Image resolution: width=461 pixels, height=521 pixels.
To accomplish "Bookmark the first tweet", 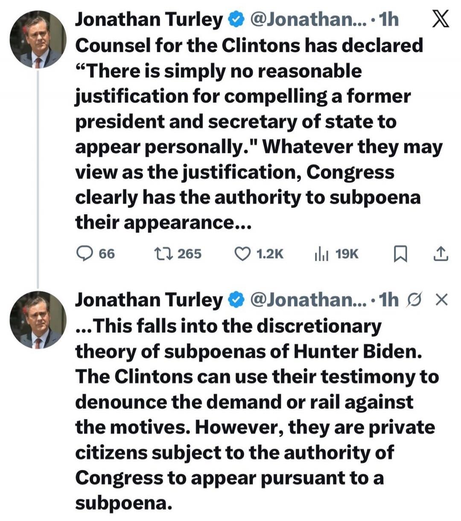I will click(x=400, y=254).
